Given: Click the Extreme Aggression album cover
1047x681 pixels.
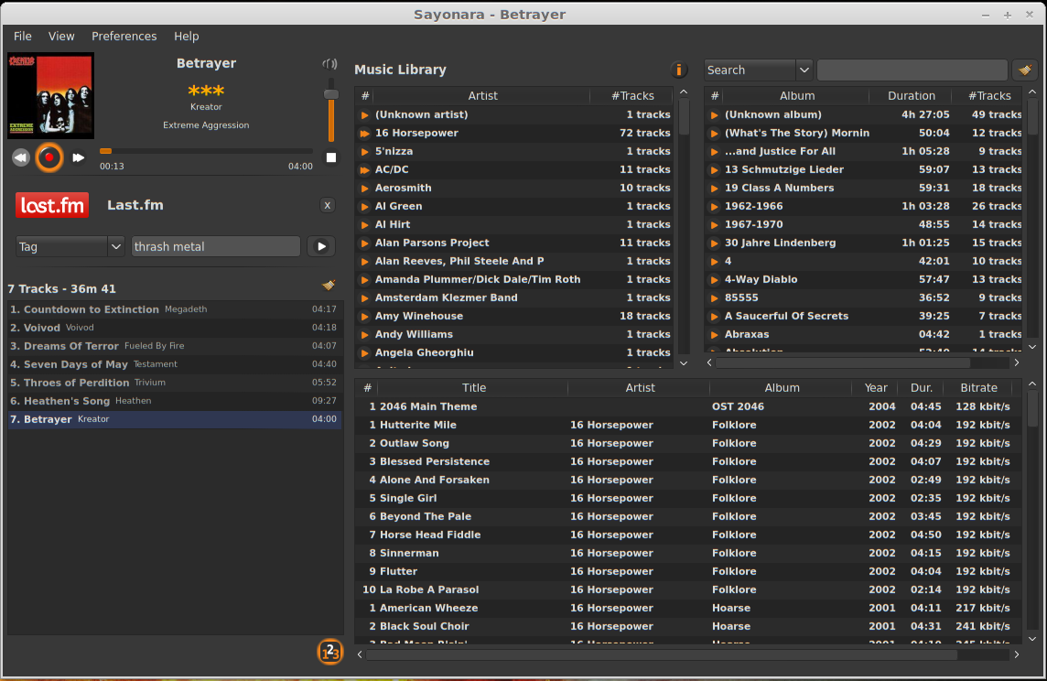Looking at the screenshot, I should (x=50, y=95).
